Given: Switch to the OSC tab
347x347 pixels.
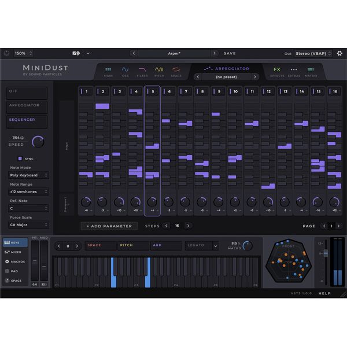Looking at the screenshot, I should click(125, 72).
